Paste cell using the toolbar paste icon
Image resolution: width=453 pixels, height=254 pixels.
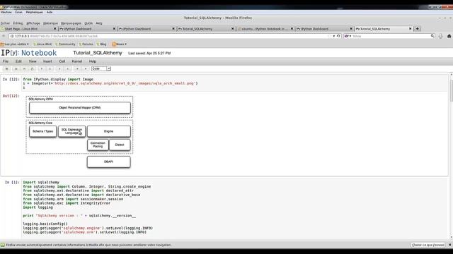33,69
